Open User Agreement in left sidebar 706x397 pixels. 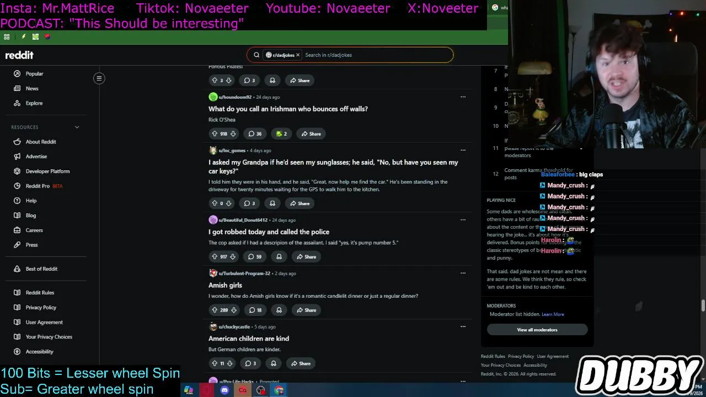pos(44,322)
